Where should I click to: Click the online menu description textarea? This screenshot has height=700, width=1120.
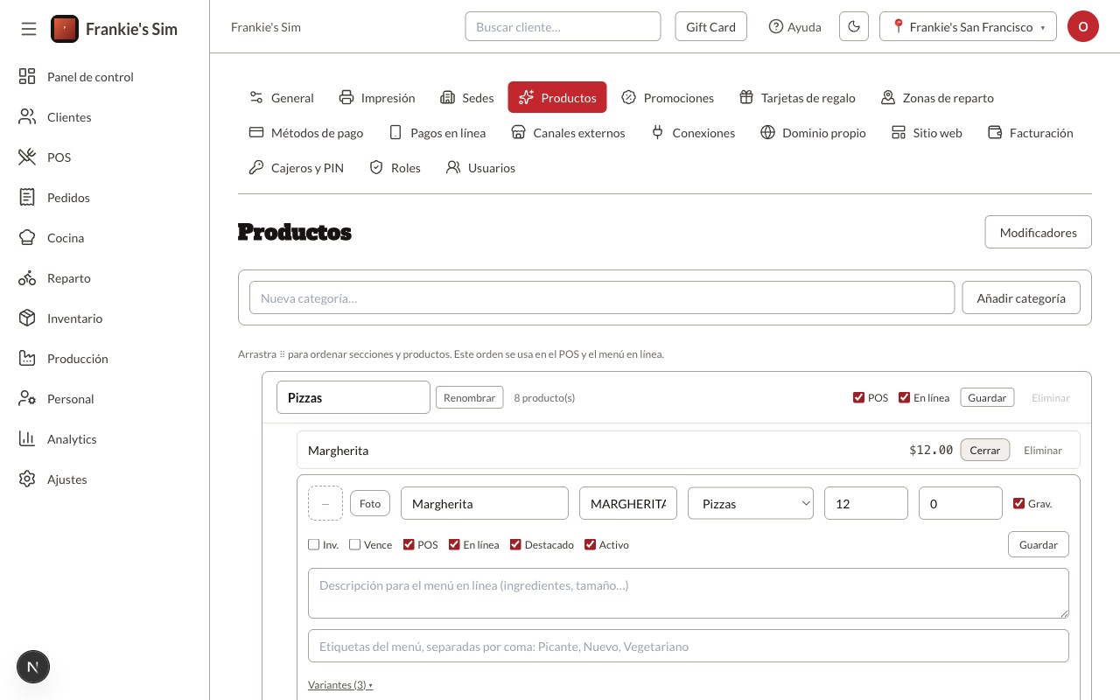click(x=689, y=593)
